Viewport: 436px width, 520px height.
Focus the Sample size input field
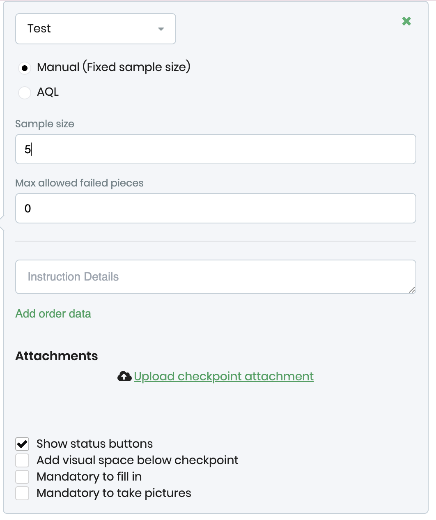coord(216,149)
